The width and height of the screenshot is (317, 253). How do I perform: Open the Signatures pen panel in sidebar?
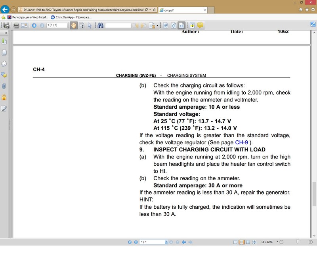tap(4, 109)
